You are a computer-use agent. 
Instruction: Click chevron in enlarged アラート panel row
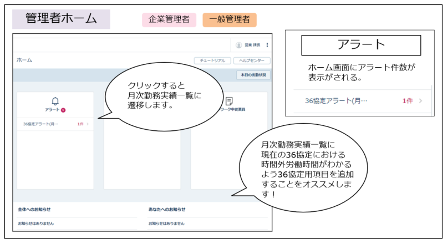coord(421,101)
